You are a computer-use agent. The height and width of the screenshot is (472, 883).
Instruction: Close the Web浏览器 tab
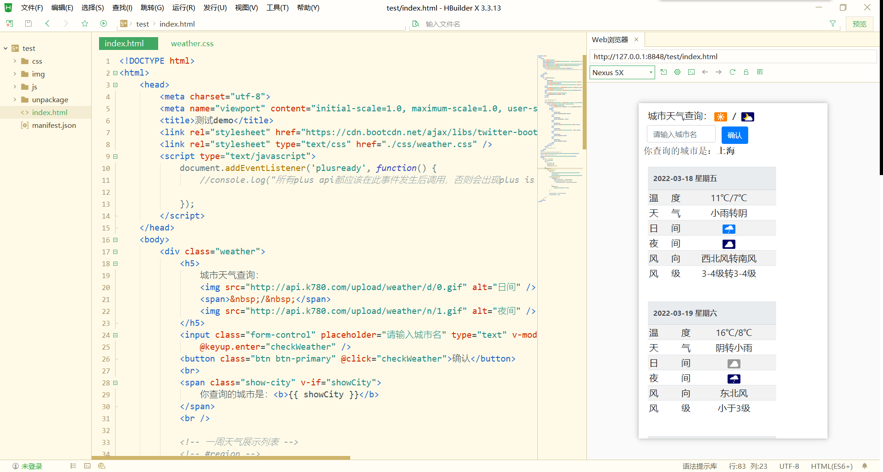[x=636, y=39]
